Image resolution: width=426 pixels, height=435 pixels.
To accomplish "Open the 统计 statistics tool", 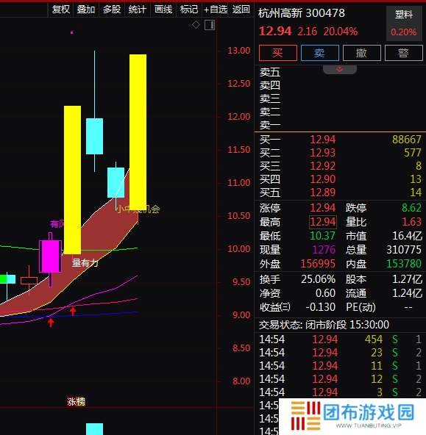I will pos(138,10).
